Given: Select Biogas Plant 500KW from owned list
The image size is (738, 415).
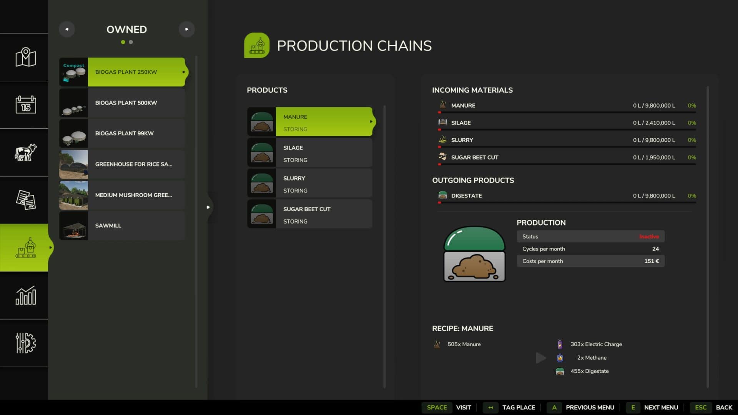Looking at the screenshot, I should coord(122,103).
